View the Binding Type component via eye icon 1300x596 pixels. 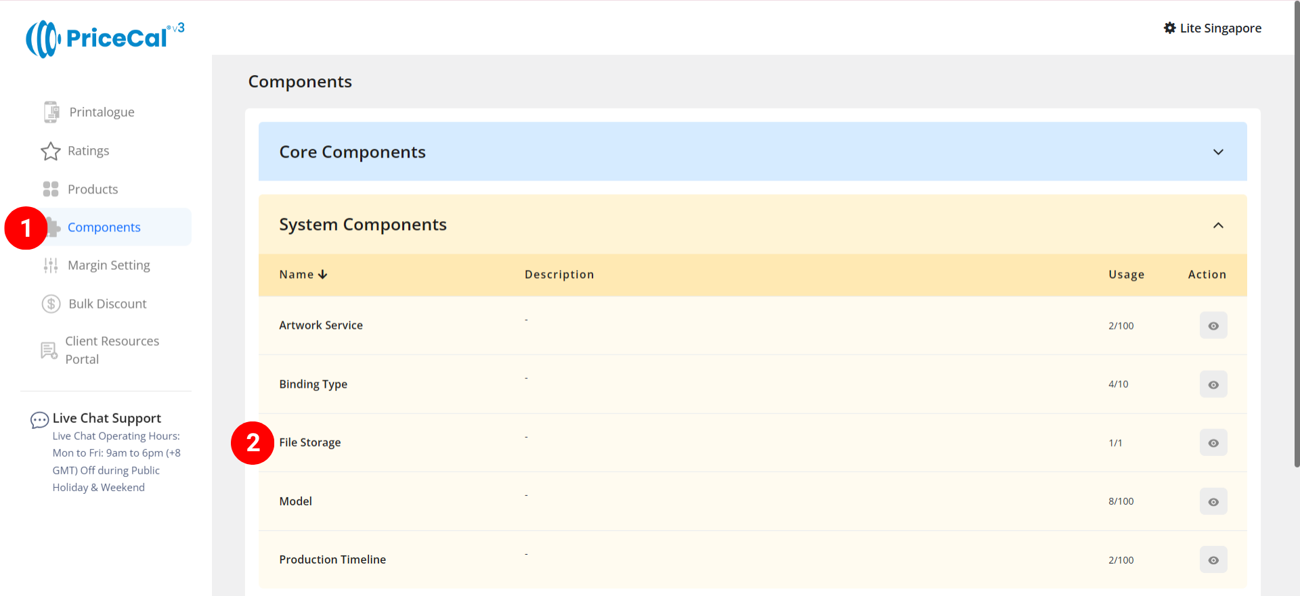(1213, 384)
